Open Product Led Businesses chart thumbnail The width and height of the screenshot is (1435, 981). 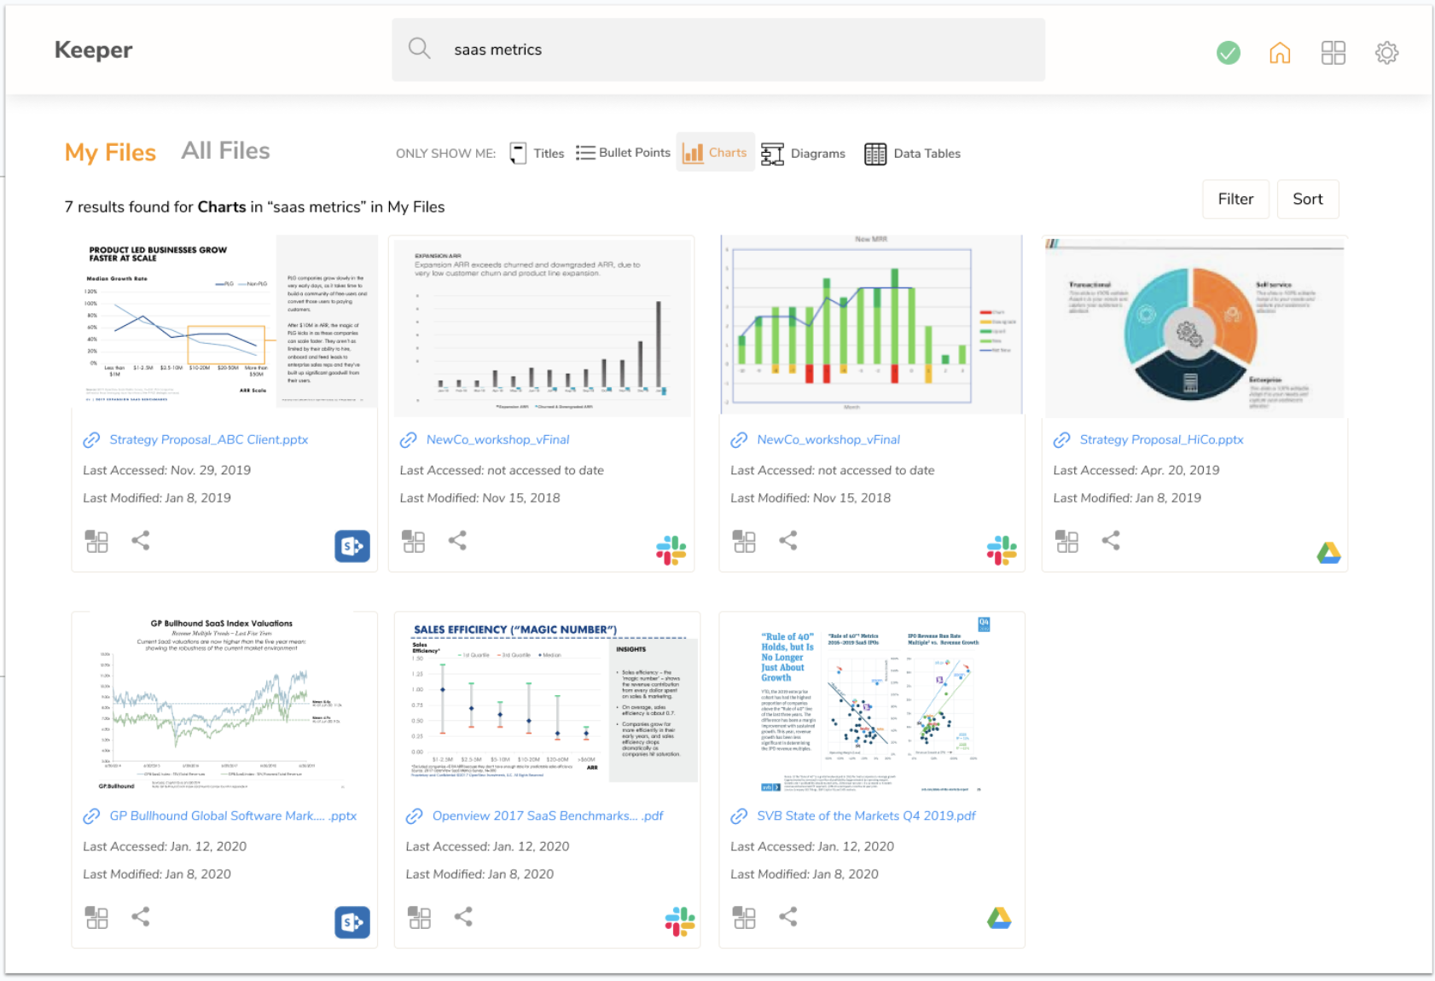[224, 322]
